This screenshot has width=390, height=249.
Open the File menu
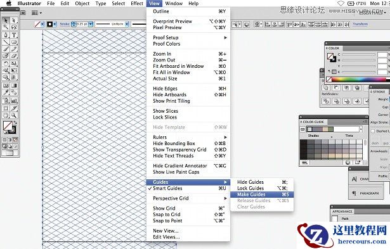click(x=51, y=3)
